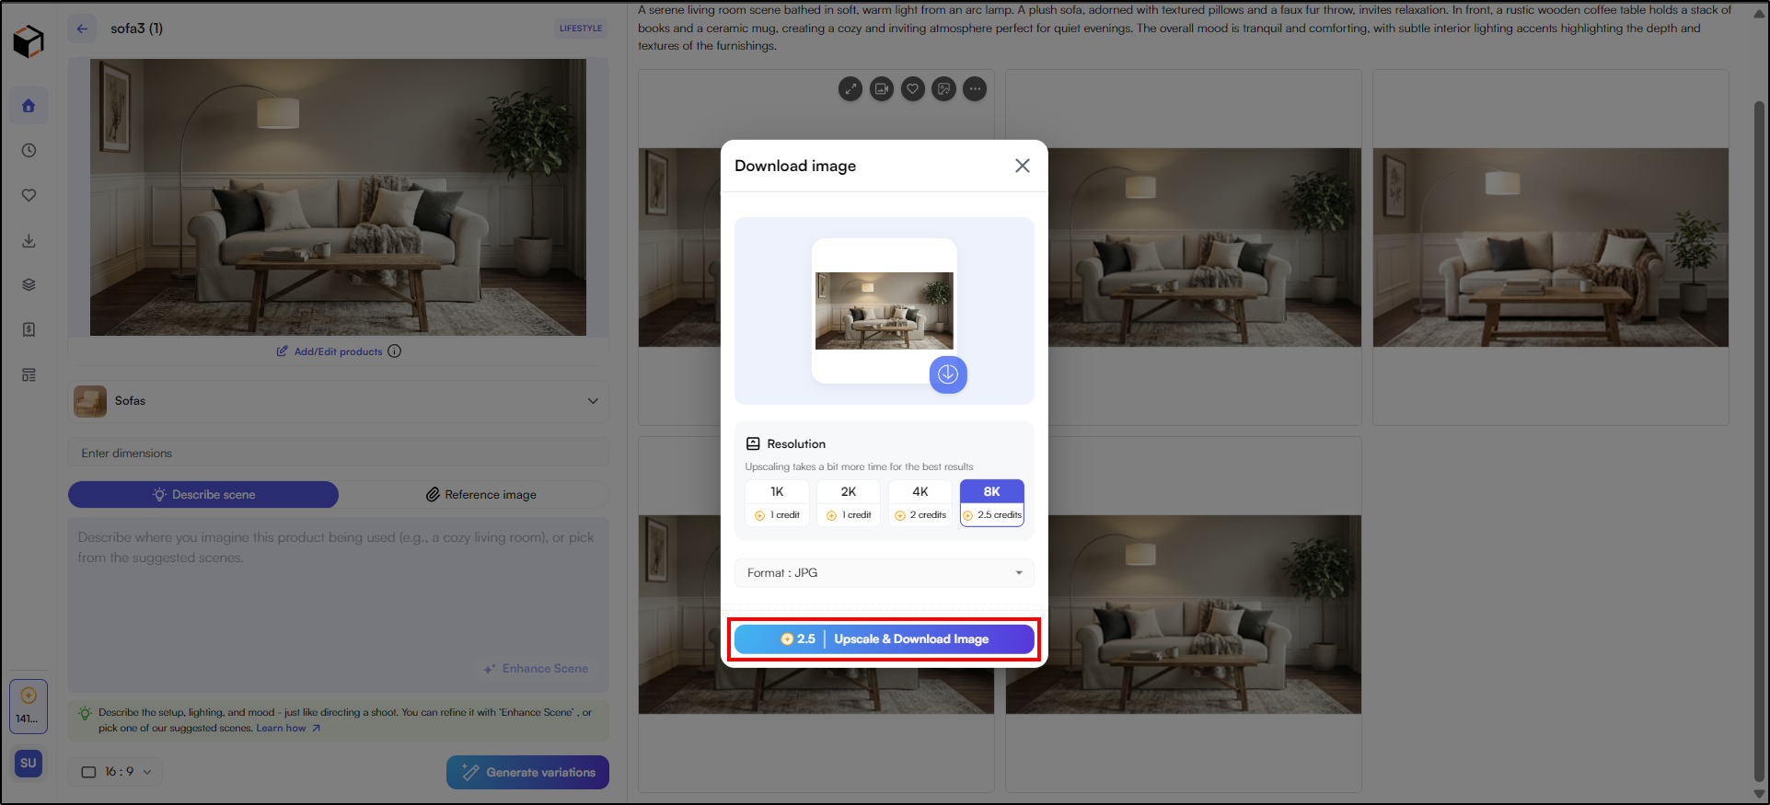Close the Download image dialog
The width and height of the screenshot is (1770, 805).
point(1022,166)
